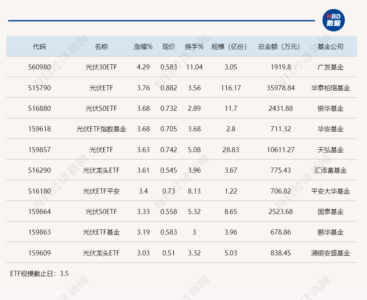The width and height of the screenshot is (367, 300).
Task: Select the 0.732 price value
Action: [x=169, y=109]
